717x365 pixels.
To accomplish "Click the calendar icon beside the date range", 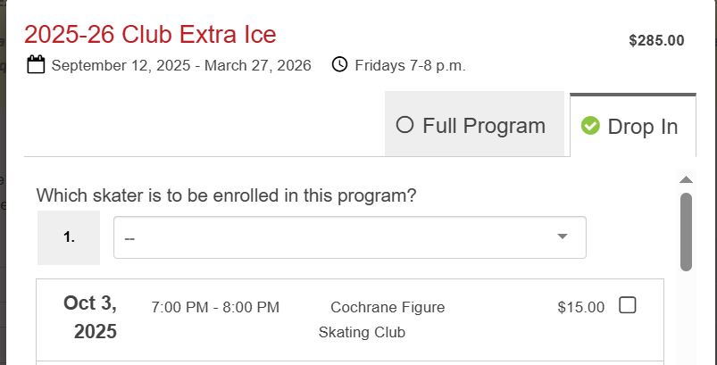I will click(36, 65).
